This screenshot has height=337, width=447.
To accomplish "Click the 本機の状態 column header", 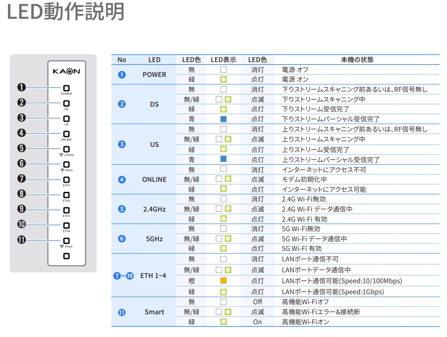I will pyautogui.click(x=357, y=59).
